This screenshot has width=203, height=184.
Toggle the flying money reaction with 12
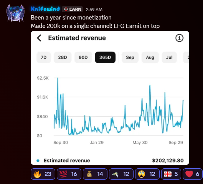(121, 174)
